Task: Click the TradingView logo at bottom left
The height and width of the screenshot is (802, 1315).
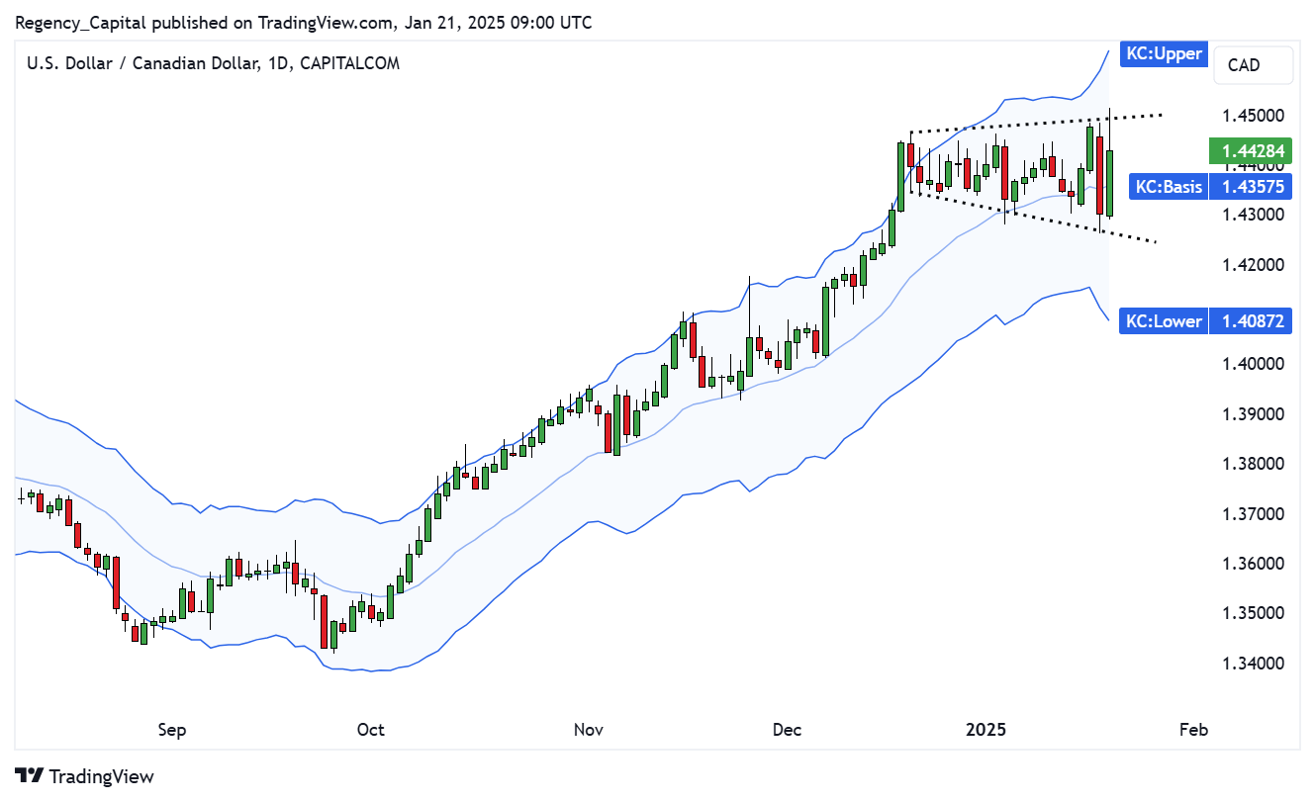Action: [85, 776]
